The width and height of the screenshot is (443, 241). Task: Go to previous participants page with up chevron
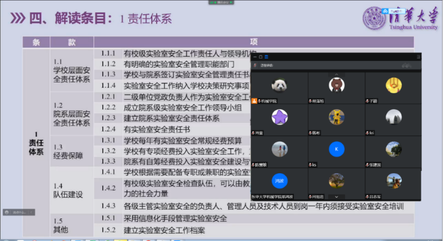[337, 75]
